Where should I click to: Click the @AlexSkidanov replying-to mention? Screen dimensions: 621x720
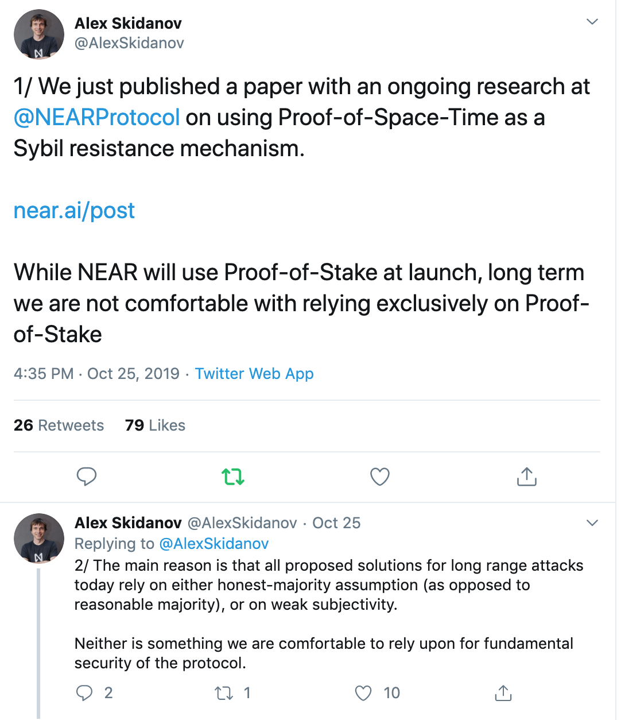pyautogui.click(x=214, y=544)
